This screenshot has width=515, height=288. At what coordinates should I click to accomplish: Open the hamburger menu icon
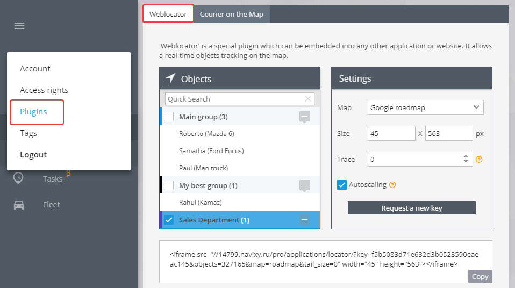pyautogui.click(x=19, y=26)
